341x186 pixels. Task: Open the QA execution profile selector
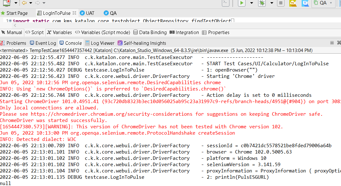coord(323,3)
